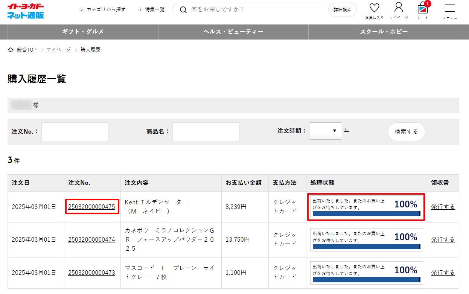Click the 詳細検索 button
The width and height of the screenshot is (469, 294).
click(342, 10)
